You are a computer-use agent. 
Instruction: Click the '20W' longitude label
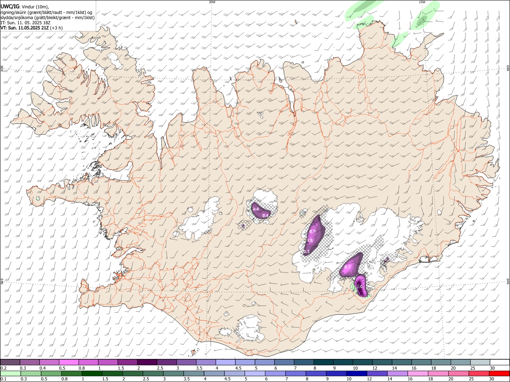[x=212, y=2]
